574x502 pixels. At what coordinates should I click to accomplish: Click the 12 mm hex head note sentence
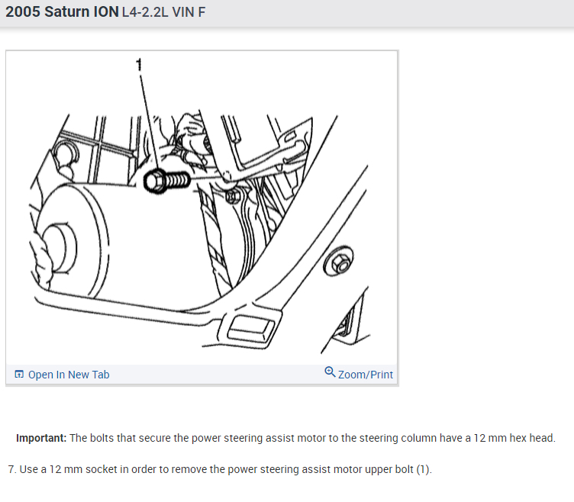tap(286, 438)
